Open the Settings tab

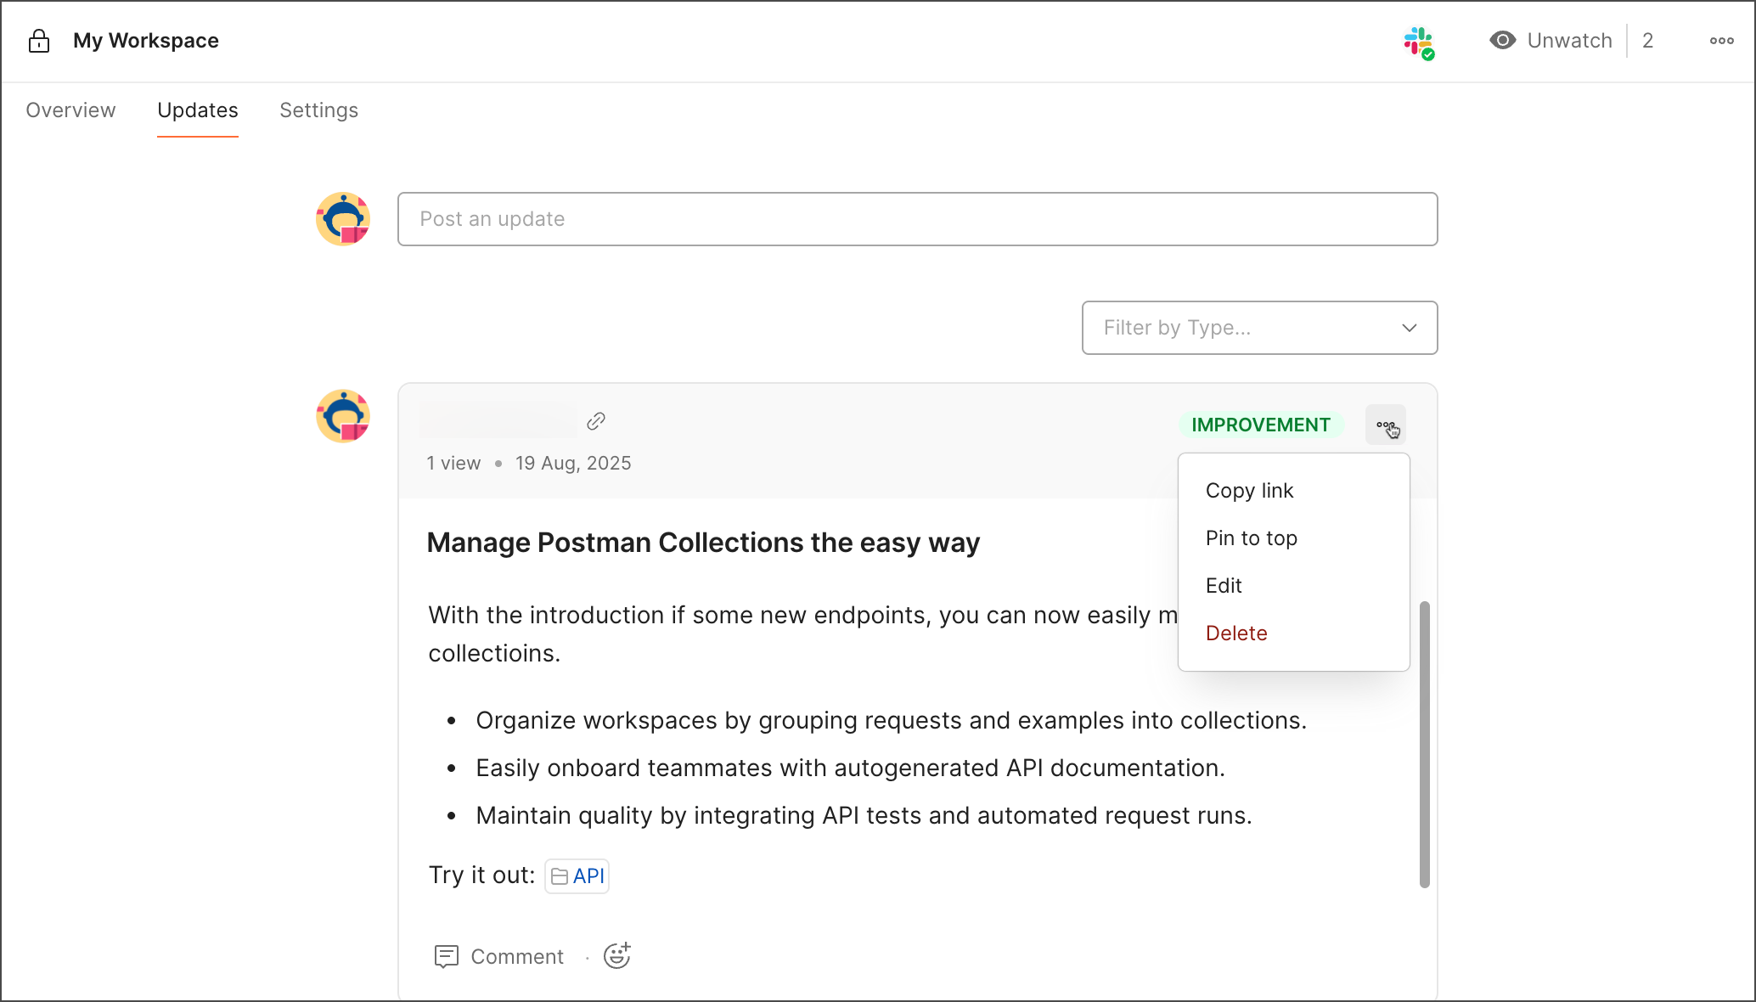(x=319, y=110)
